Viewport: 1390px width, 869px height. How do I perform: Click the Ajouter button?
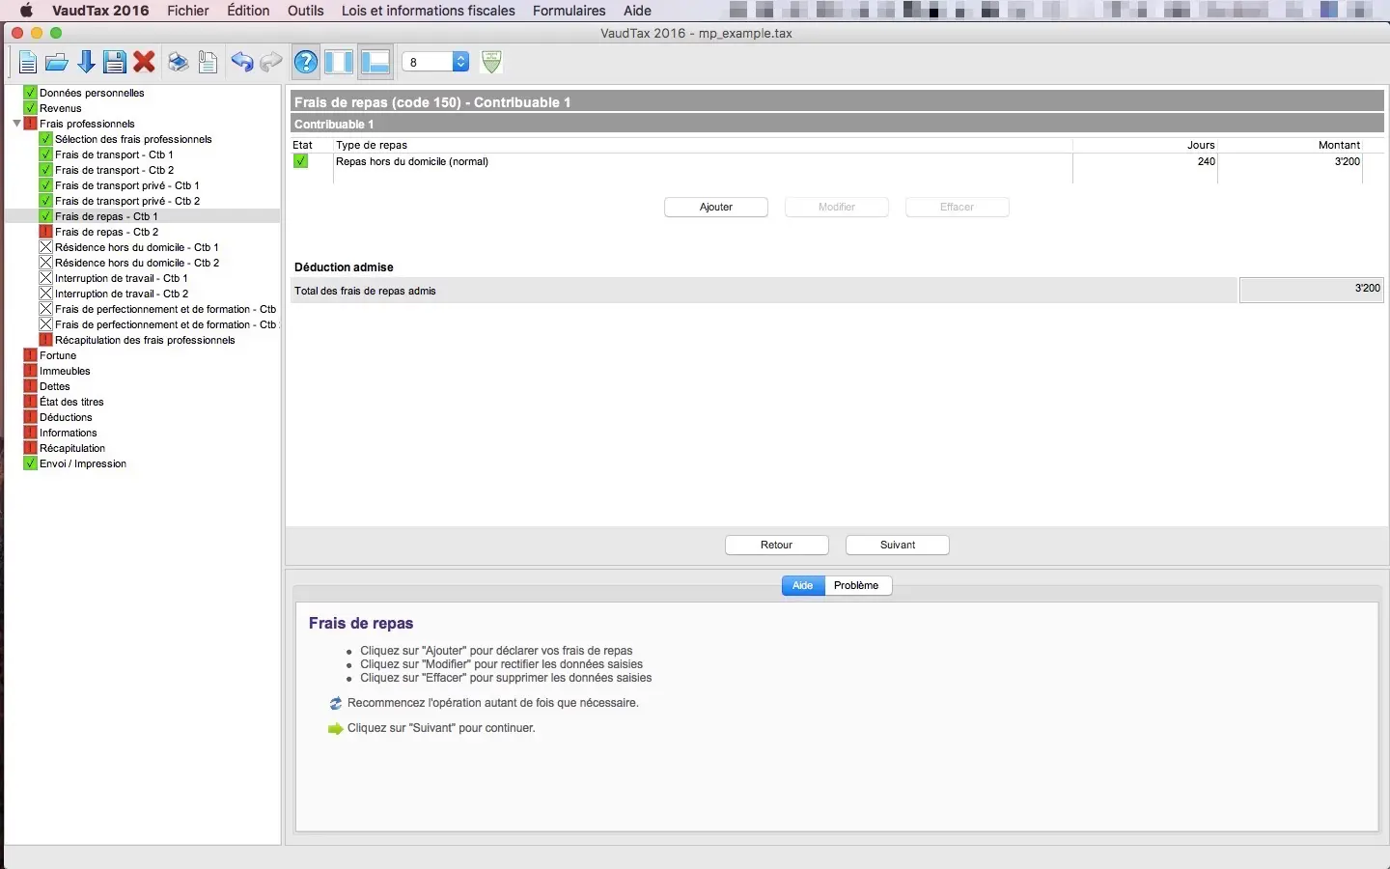point(716,208)
